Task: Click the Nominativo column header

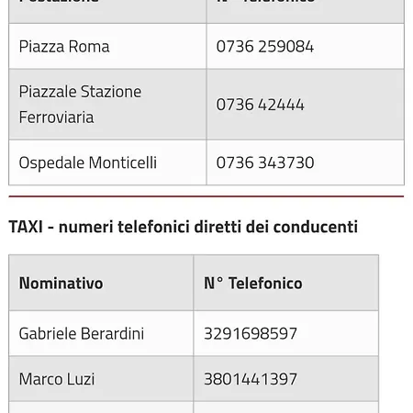Action: (61, 283)
